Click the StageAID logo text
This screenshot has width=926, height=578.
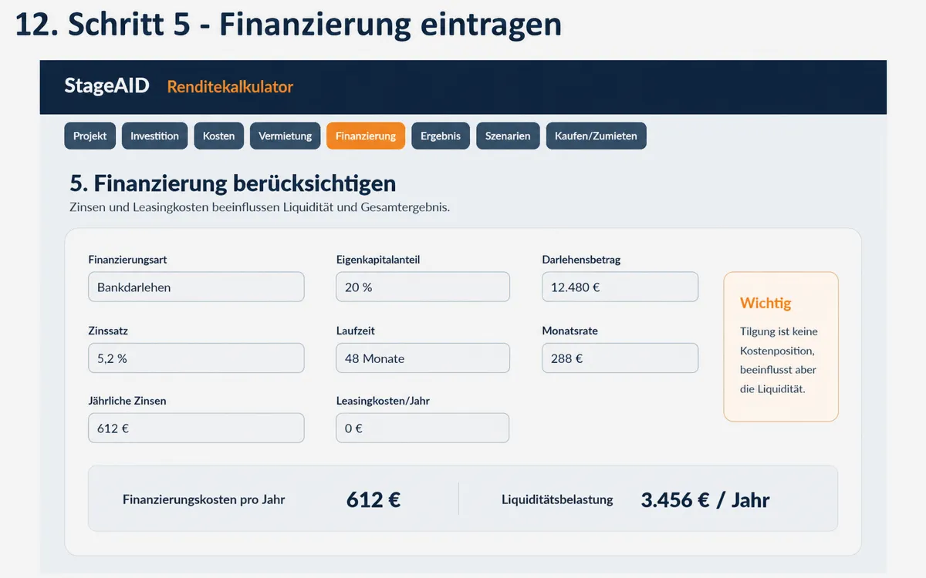pyautogui.click(x=106, y=86)
